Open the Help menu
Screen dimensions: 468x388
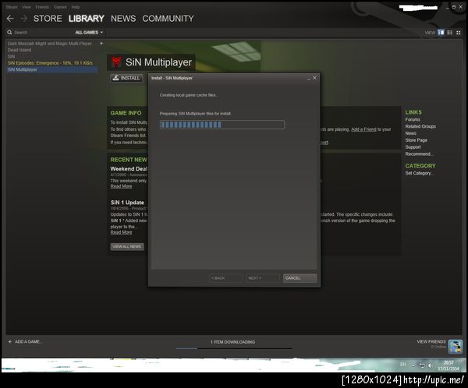pos(76,7)
